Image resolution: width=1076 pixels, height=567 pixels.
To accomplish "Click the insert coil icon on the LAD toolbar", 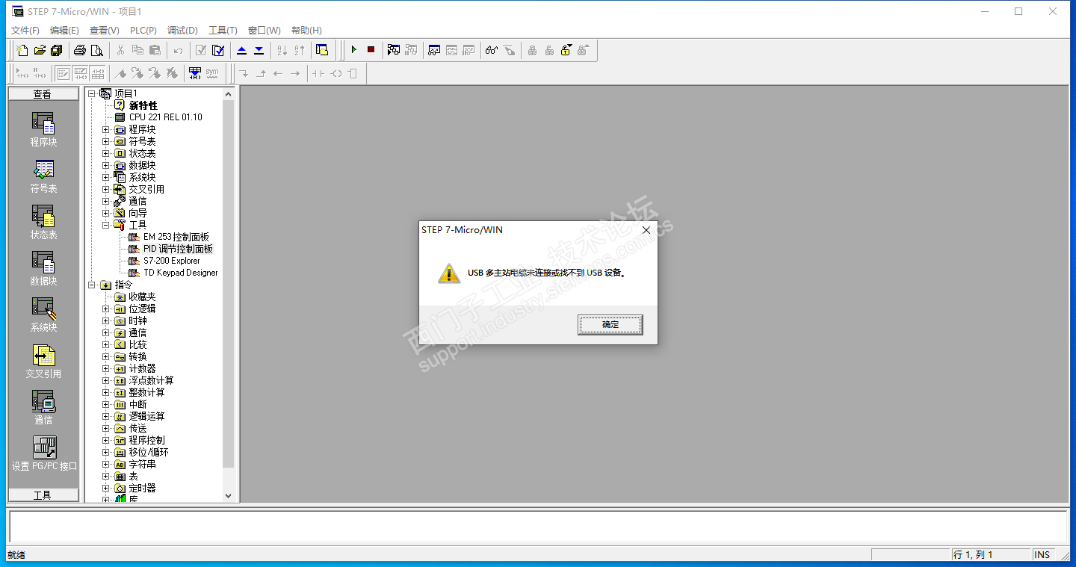I will pos(336,73).
